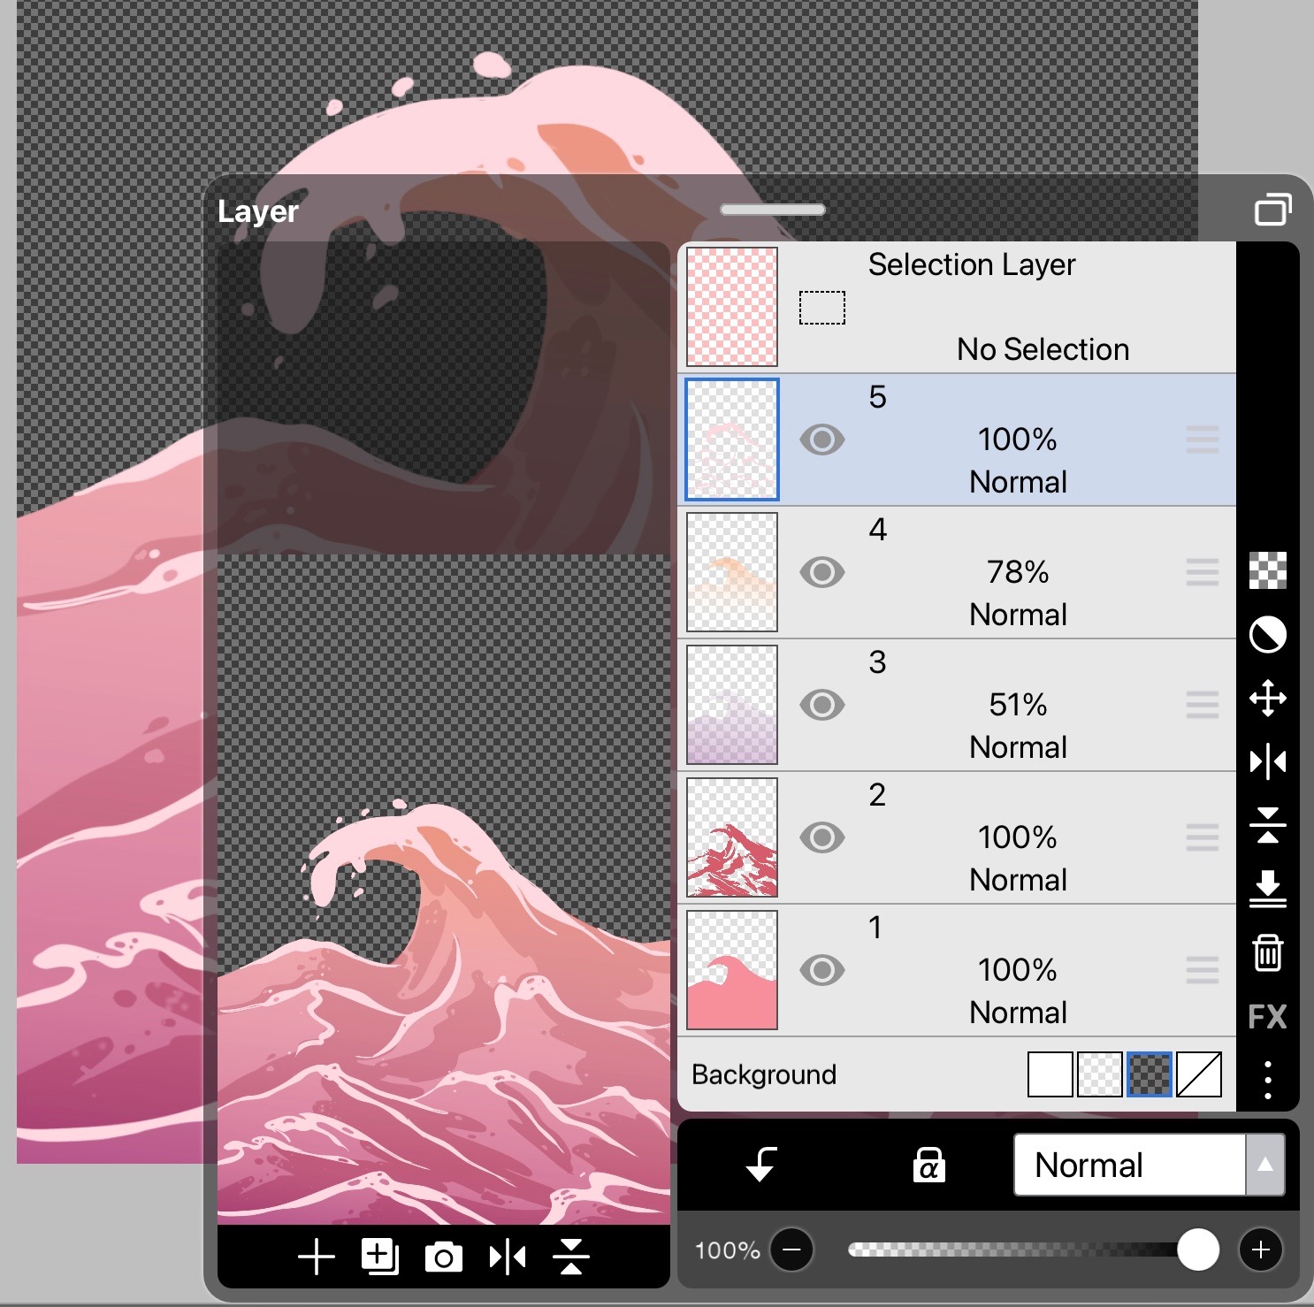This screenshot has height=1307, width=1314.
Task: Flip canvas horizontally in preview toolbar
Action: point(508,1257)
